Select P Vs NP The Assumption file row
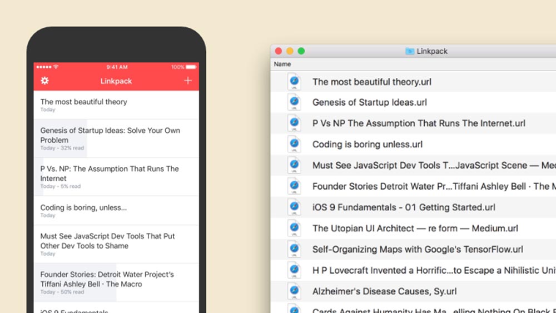Screen dimensions: 556x313 click(418, 123)
